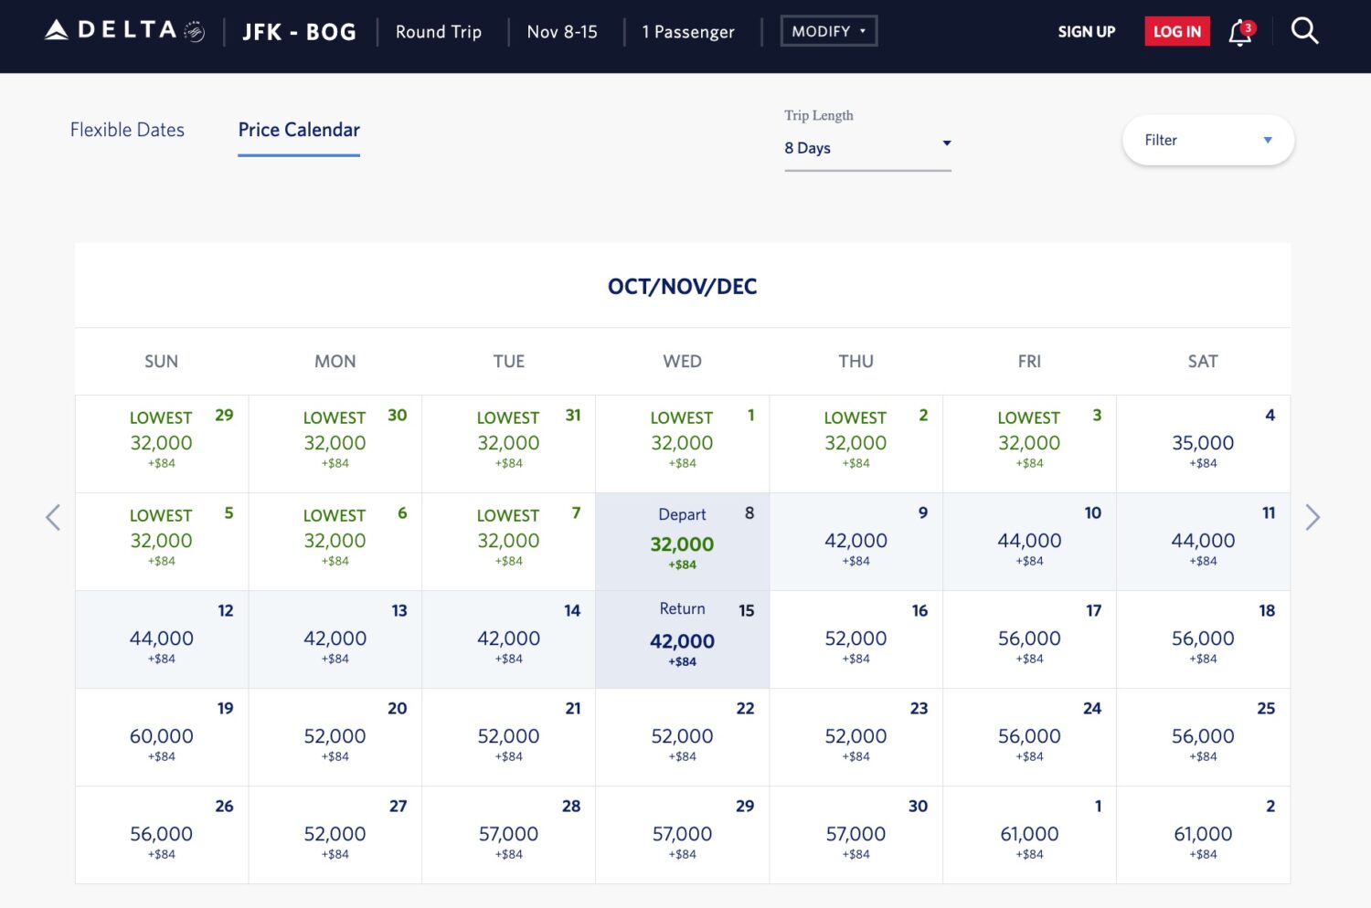Expand the Filter dropdown
Screen dimensions: 1371x908
pos(1207,140)
